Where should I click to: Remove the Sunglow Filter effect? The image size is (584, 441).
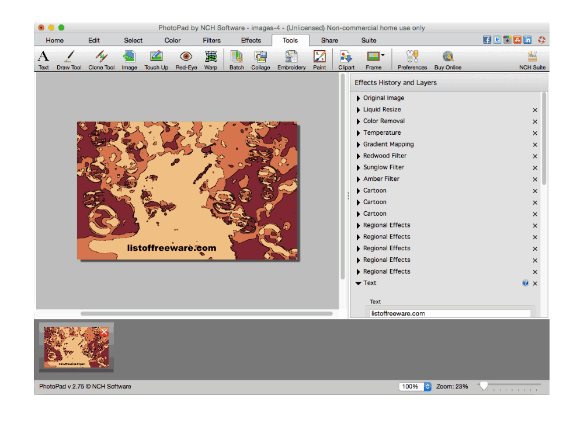pyautogui.click(x=535, y=167)
